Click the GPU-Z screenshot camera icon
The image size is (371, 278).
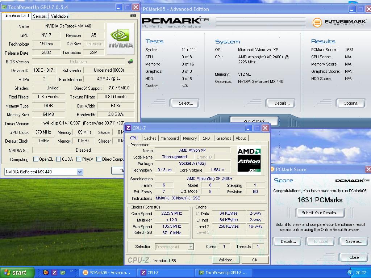pyautogui.click(x=133, y=15)
